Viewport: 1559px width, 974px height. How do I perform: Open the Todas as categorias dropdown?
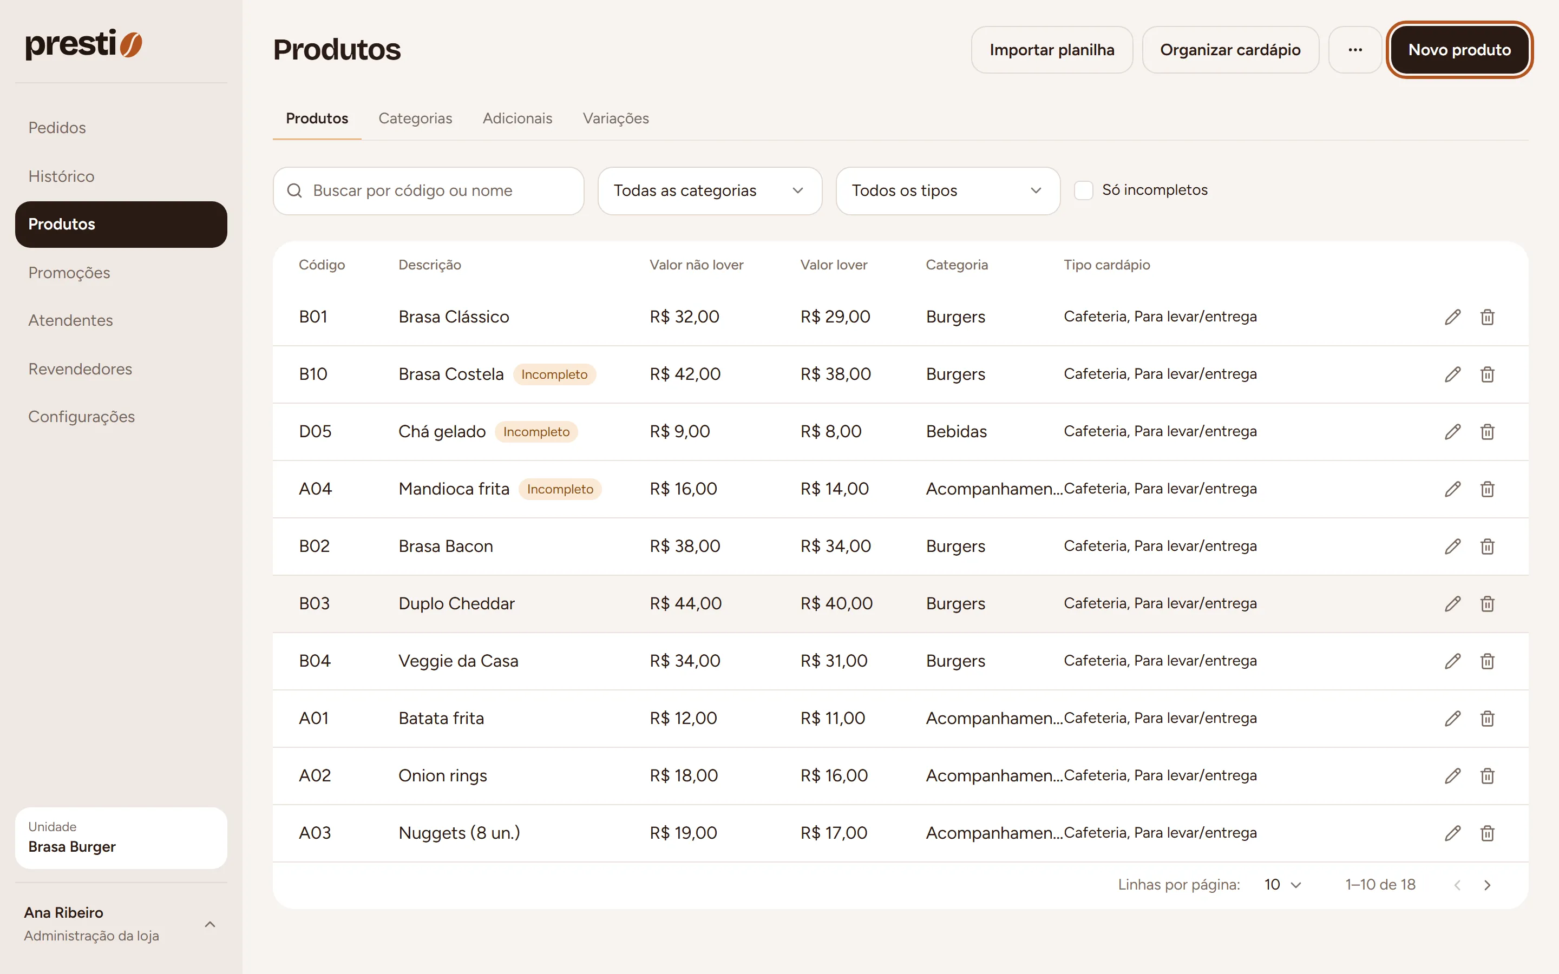(x=709, y=190)
